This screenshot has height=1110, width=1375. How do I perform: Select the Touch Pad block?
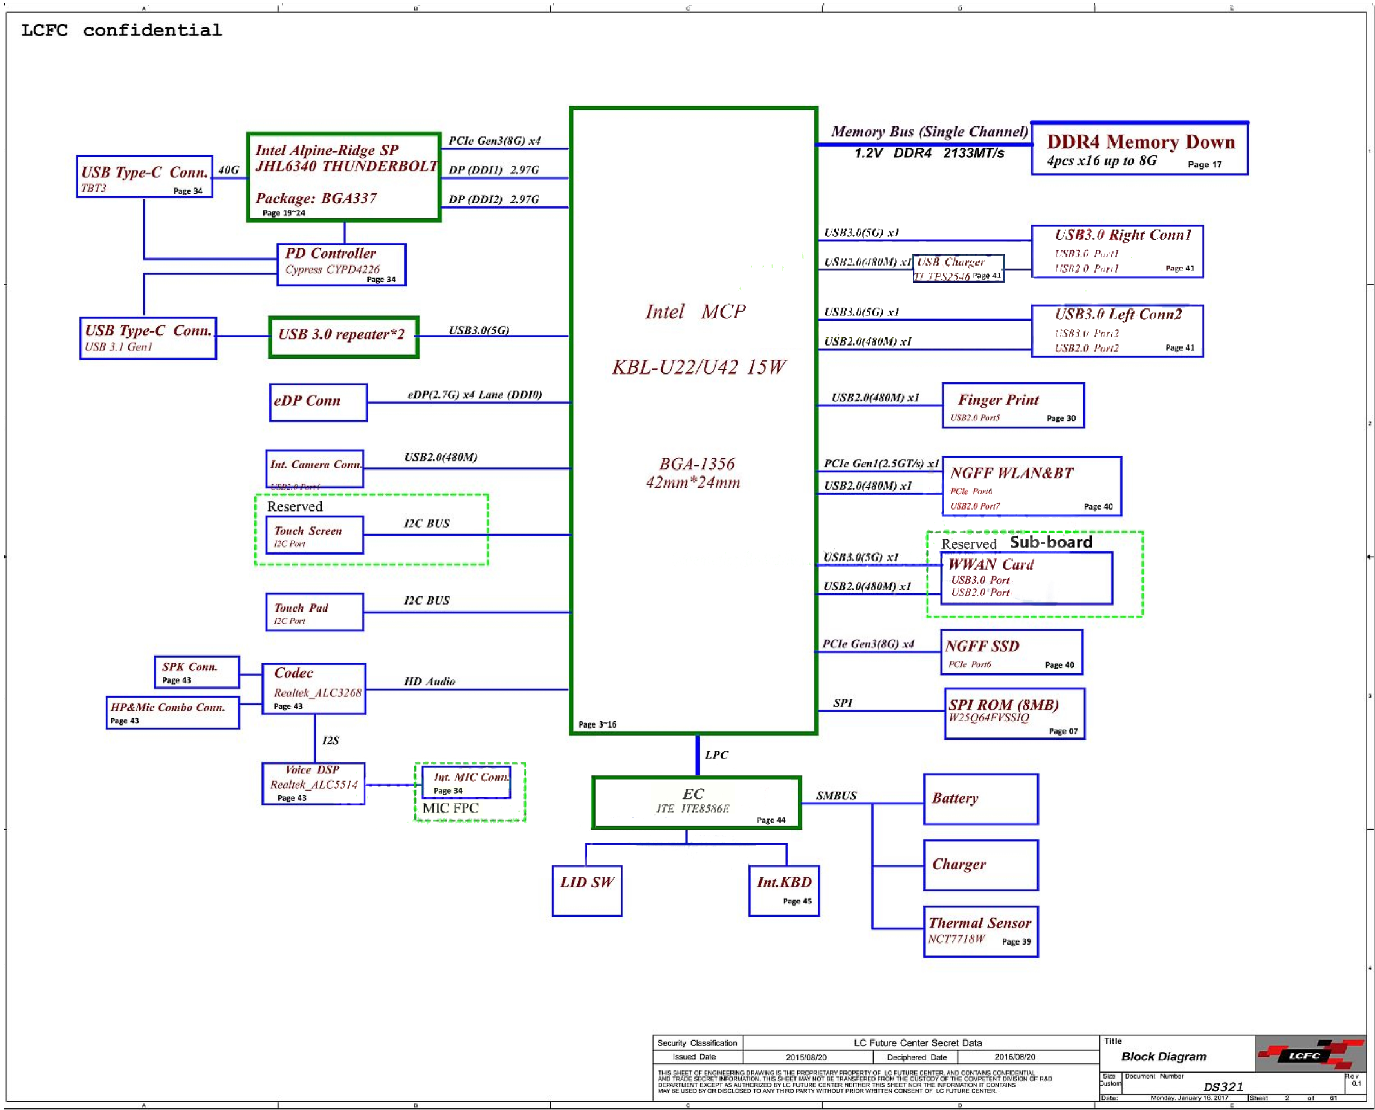pos(314,611)
